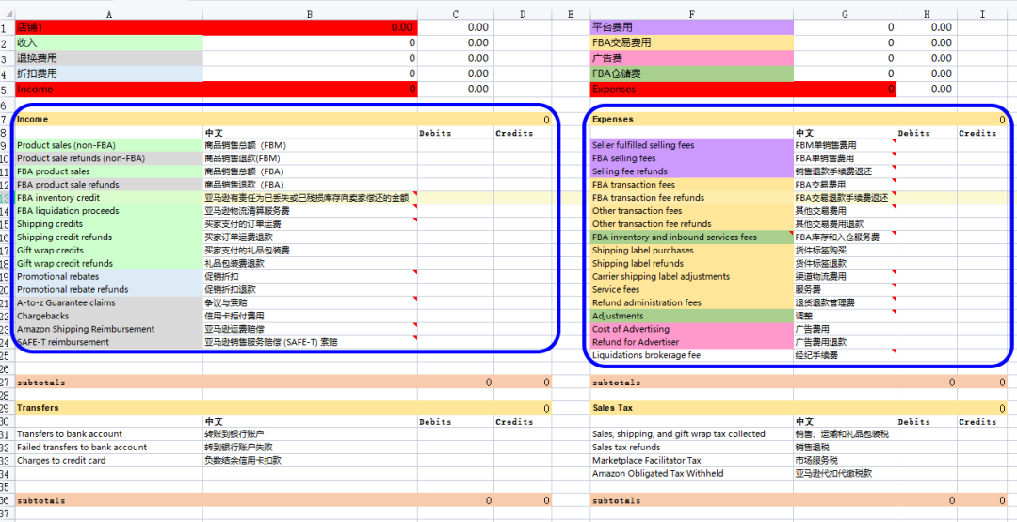Click the green FBA仓储费 cell
This screenshot has width=1017, height=522.
(x=691, y=74)
